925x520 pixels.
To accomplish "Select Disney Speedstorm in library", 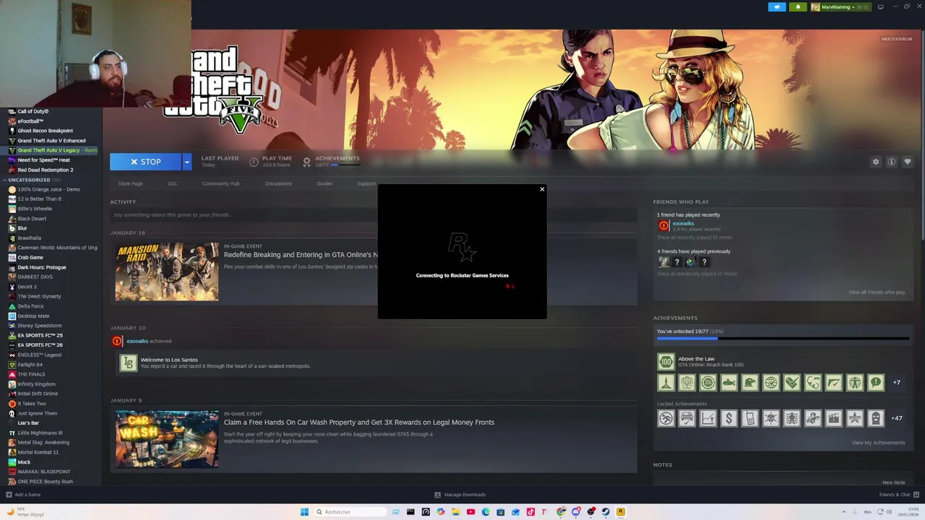I will point(40,326).
